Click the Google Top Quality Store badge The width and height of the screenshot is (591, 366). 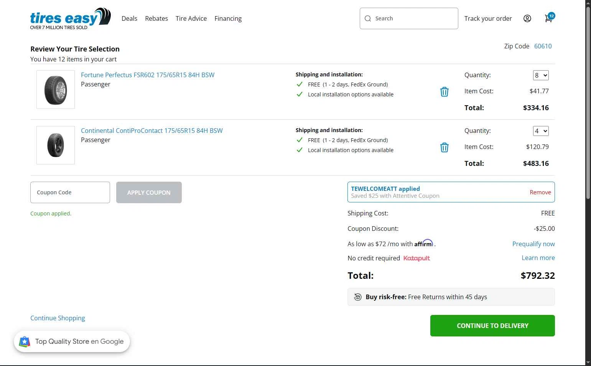click(x=72, y=341)
